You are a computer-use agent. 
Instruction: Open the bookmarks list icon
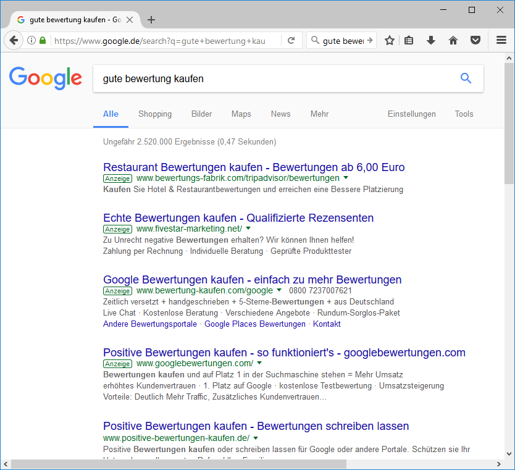pos(409,40)
